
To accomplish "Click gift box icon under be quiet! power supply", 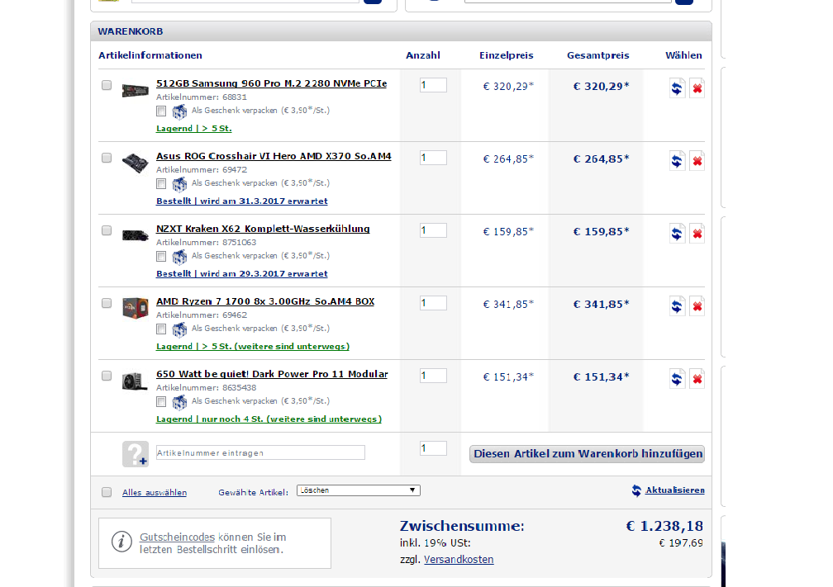I will pos(179,402).
